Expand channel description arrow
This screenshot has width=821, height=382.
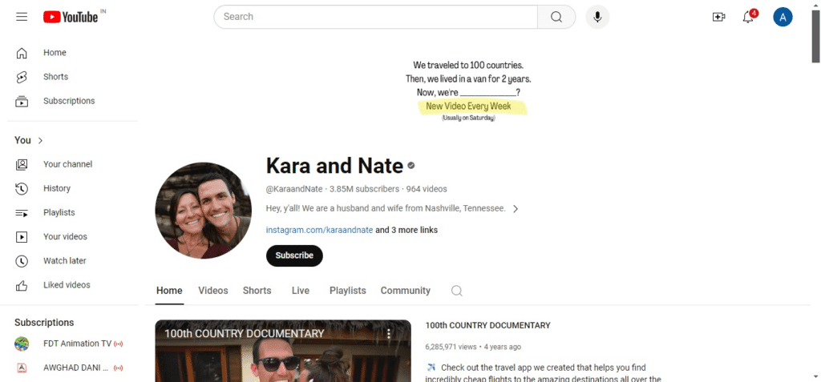(x=516, y=209)
